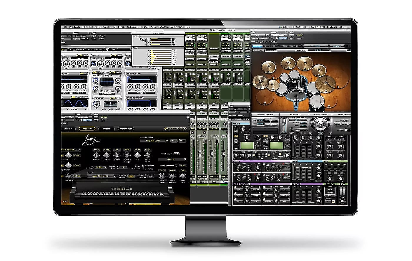This screenshot has width=412, height=261.
Task: Click the Save button beside Program Preset
Action: [x=174, y=141]
